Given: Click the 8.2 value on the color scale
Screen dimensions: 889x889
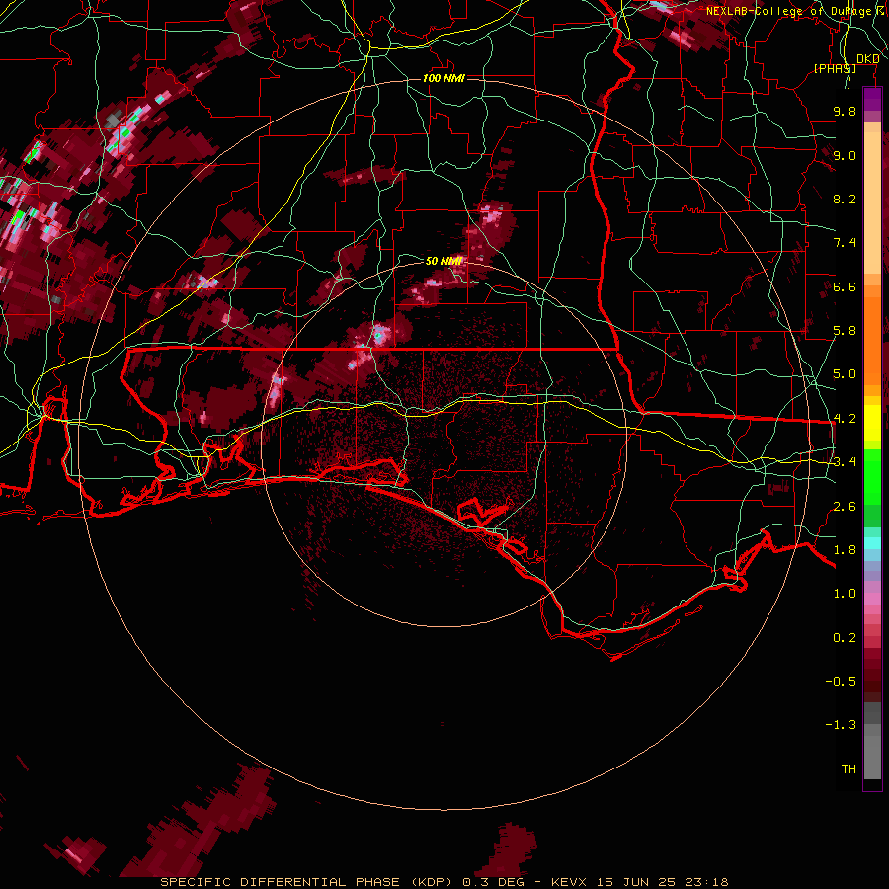Looking at the screenshot, I should [845, 199].
